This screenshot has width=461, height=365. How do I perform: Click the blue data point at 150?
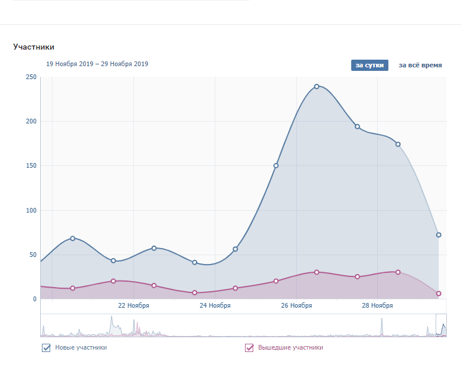point(276,165)
